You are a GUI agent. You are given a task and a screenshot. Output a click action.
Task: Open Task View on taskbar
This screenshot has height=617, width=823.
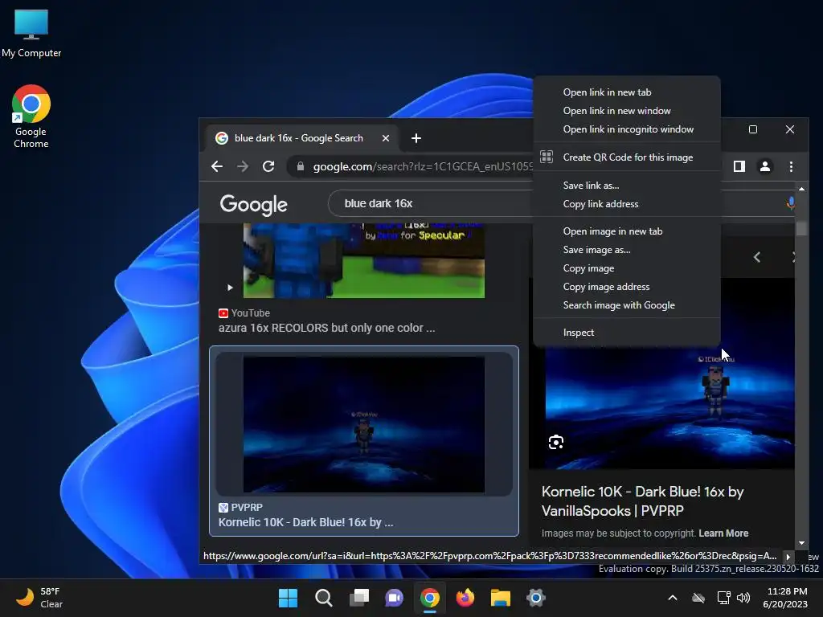tap(359, 598)
